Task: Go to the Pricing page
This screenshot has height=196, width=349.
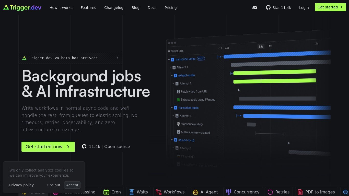Action: click(x=170, y=8)
